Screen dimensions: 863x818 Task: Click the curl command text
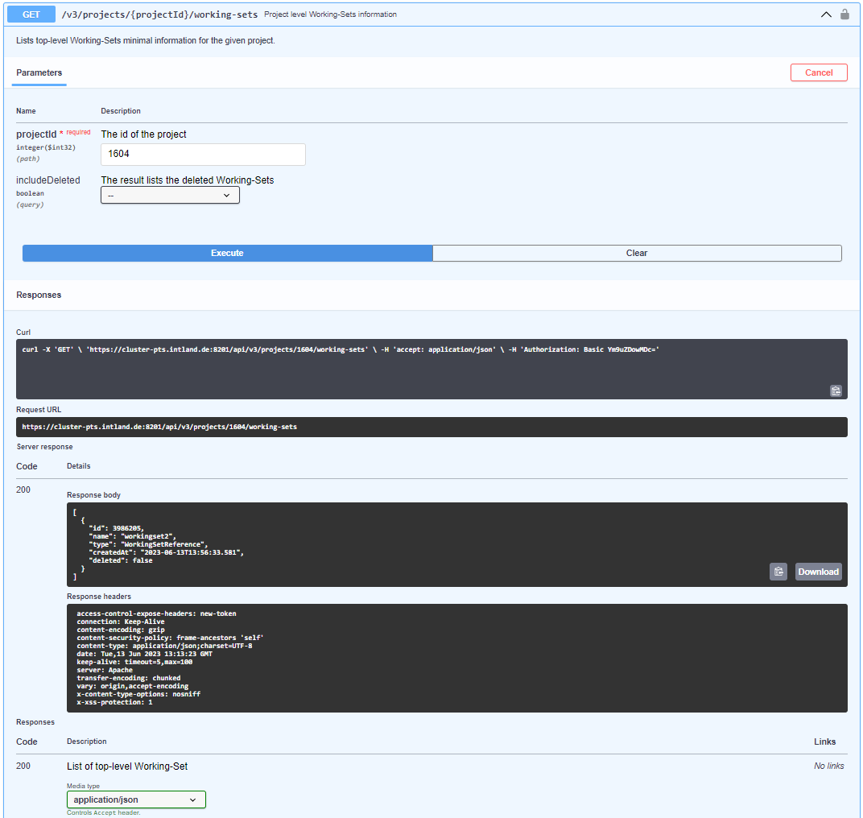click(x=341, y=349)
